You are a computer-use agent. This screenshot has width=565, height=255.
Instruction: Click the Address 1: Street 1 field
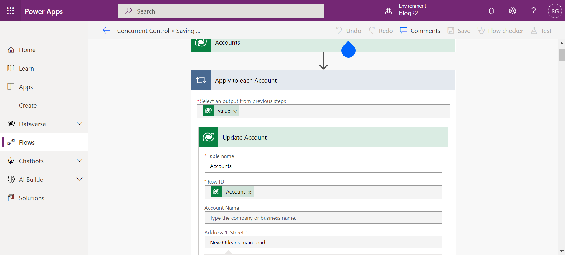pos(323,242)
